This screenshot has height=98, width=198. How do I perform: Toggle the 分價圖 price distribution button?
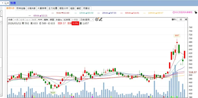tap(75, 20)
